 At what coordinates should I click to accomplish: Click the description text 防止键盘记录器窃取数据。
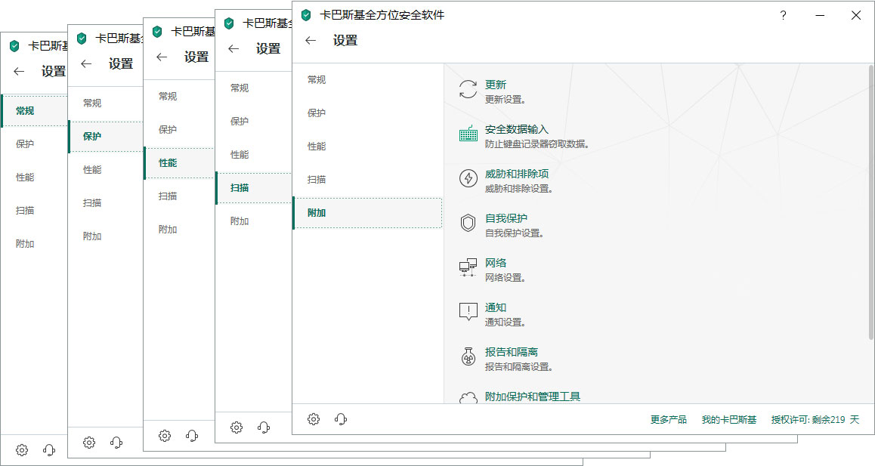536,144
